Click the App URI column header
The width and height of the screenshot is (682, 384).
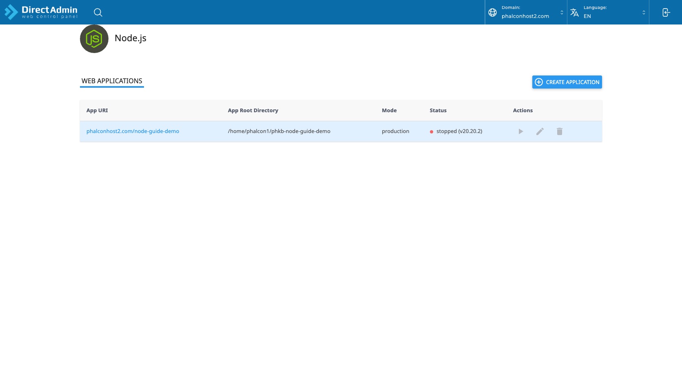[97, 110]
